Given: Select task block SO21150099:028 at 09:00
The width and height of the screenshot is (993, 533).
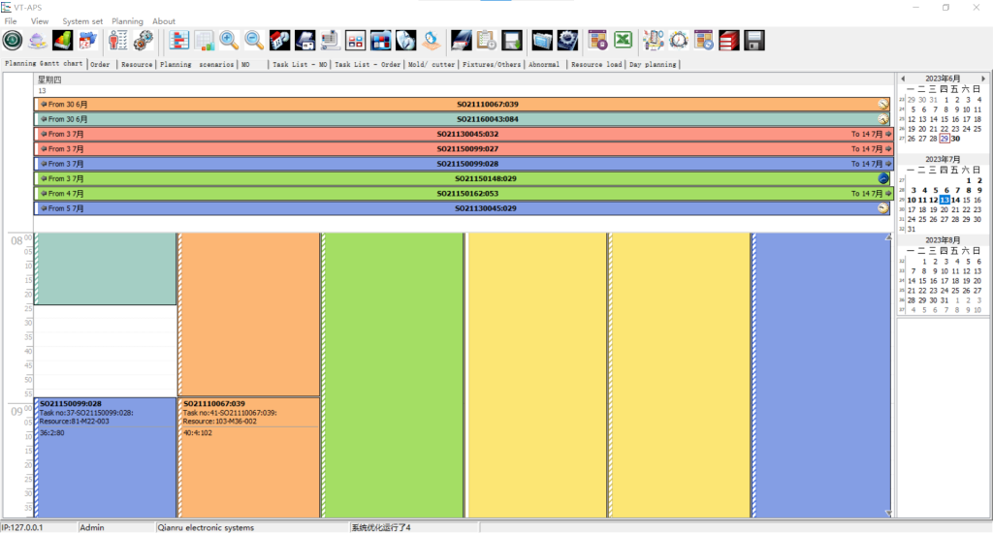Looking at the screenshot, I should 105,455.
